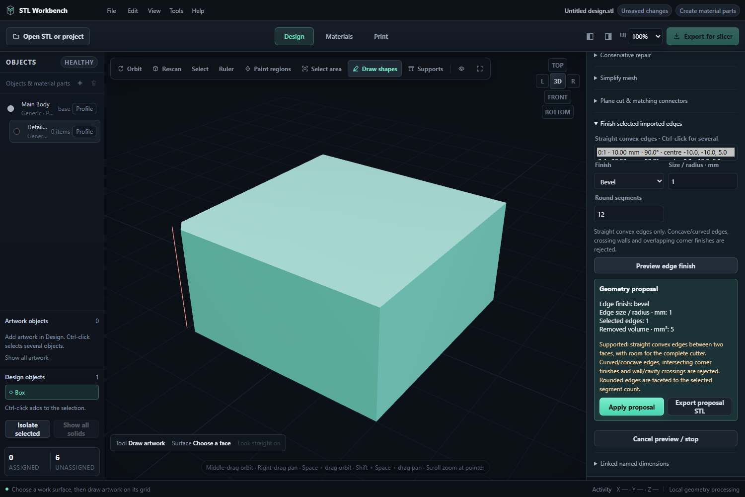Switch to the FRONT view
The width and height of the screenshot is (745, 497).
click(558, 97)
